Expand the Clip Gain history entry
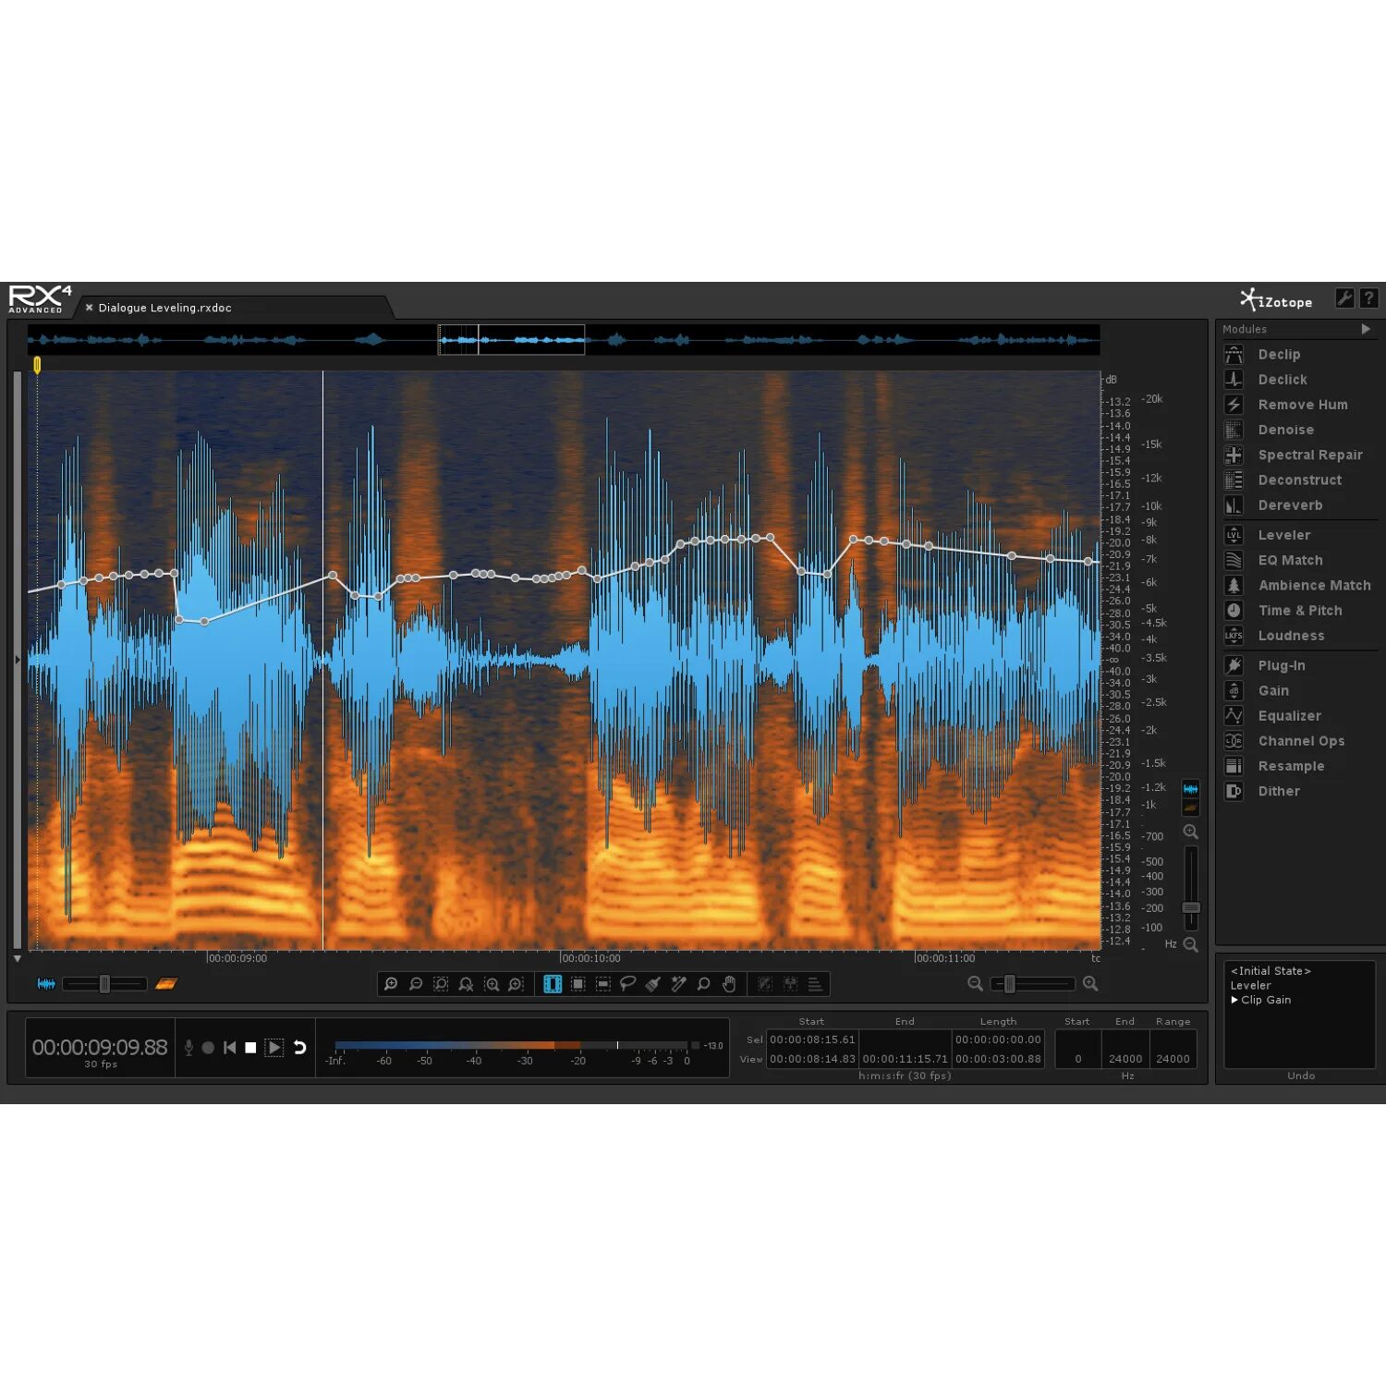 coord(1235,1000)
